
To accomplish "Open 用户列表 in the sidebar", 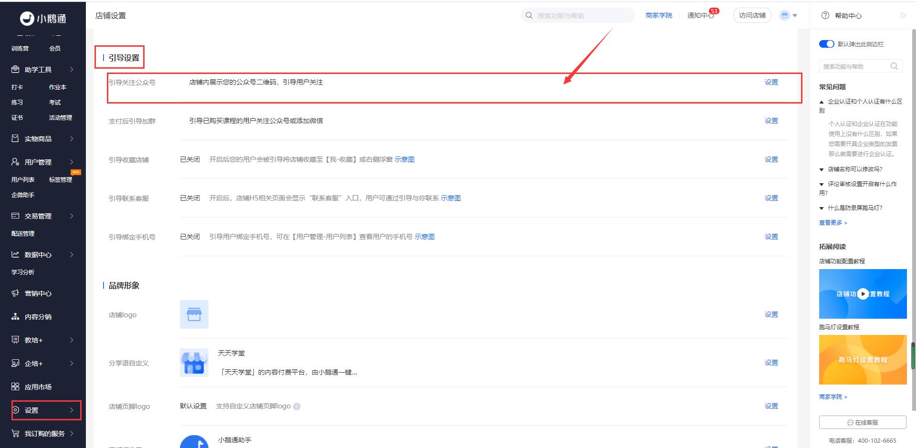I will 23,180.
